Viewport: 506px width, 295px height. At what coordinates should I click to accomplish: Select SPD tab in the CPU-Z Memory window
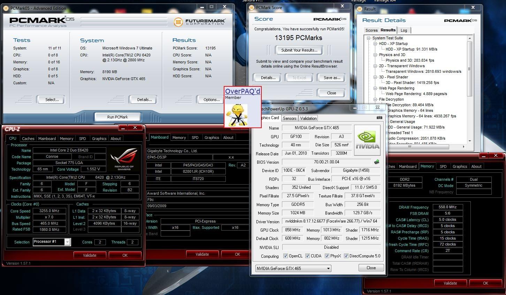tap(443, 166)
